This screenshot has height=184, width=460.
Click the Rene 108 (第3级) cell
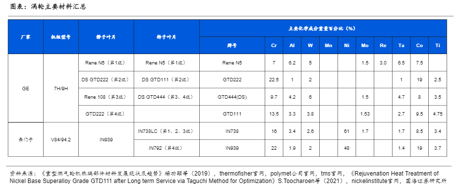106,97
